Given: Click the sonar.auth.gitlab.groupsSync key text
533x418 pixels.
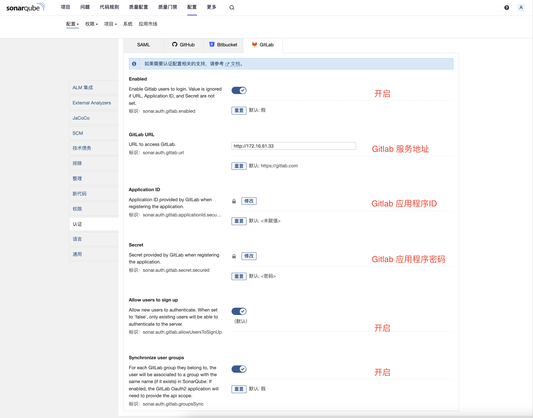Looking at the screenshot, I should point(173,404).
